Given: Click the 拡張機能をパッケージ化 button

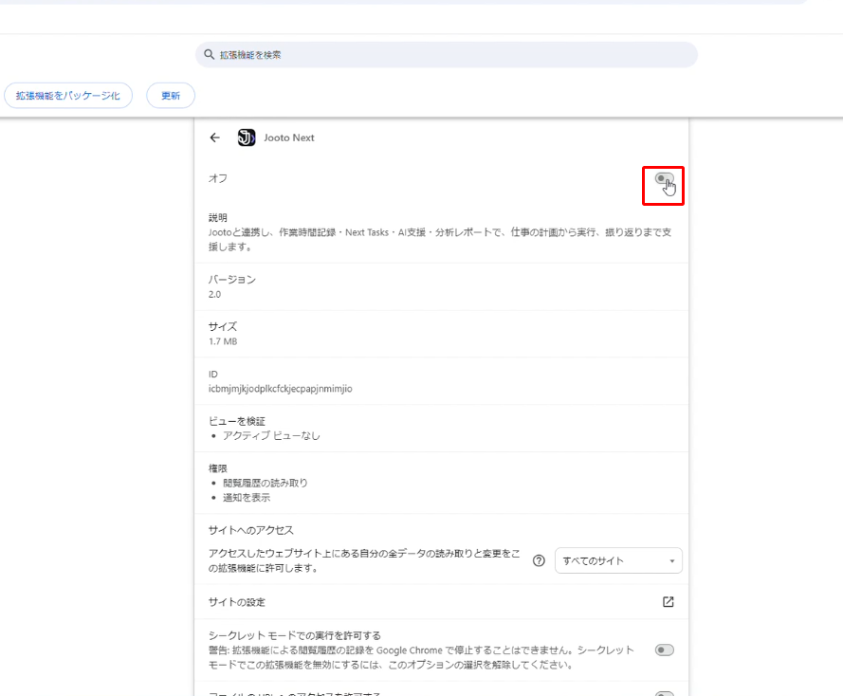Looking at the screenshot, I should tap(68, 95).
